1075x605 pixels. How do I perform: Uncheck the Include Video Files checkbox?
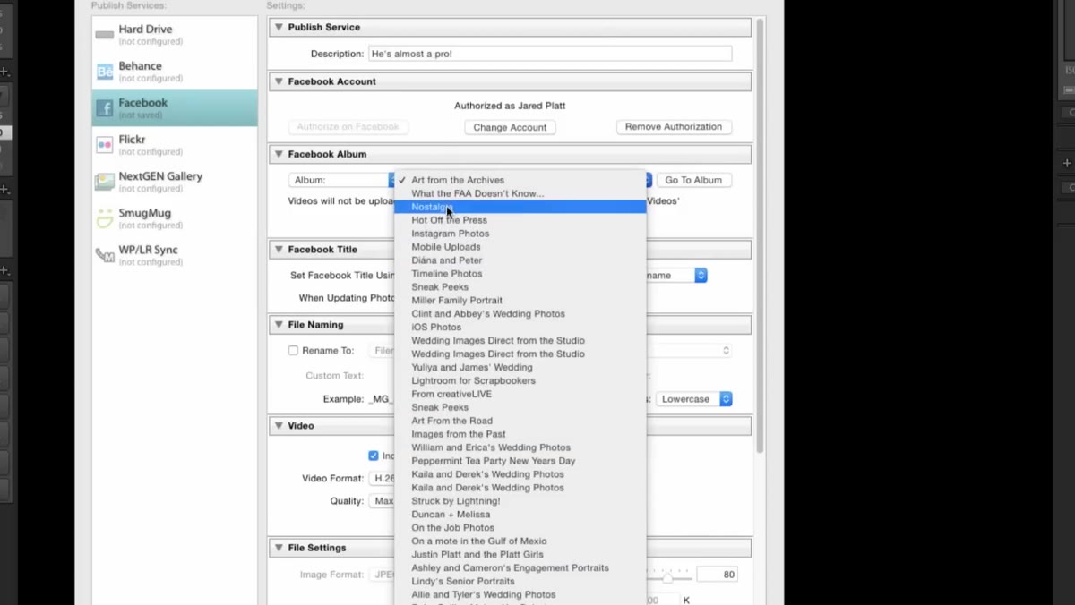[x=374, y=456]
